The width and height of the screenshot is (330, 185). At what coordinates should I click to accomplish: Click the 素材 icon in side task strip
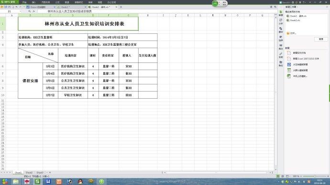point(281,30)
